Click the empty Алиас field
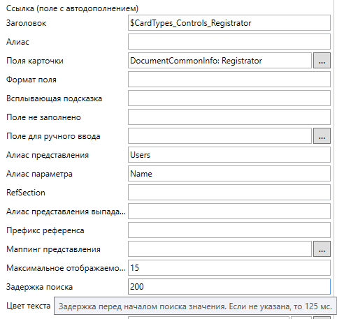The width and height of the screenshot is (337, 319). pyautogui.click(x=229, y=42)
